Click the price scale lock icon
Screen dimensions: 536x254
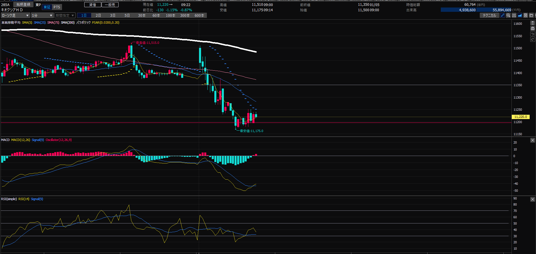point(533,29)
